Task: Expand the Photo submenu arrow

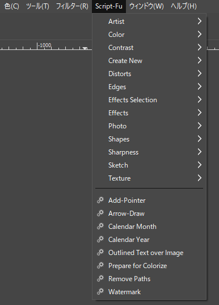Action: tap(200, 126)
